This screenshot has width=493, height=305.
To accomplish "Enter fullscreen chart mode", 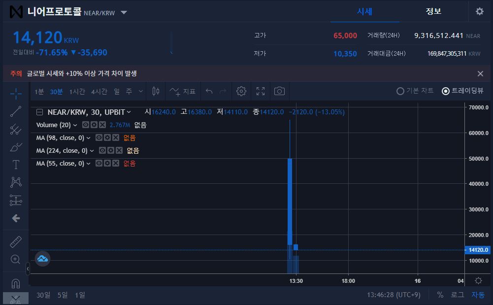I will pos(261,91).
